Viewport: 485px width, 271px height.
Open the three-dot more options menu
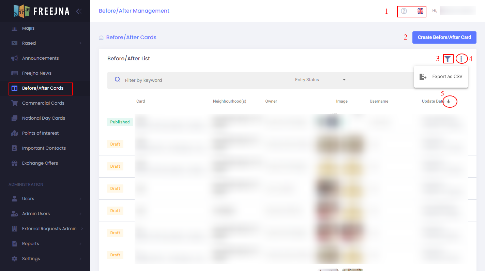click(x=461, y=59)
